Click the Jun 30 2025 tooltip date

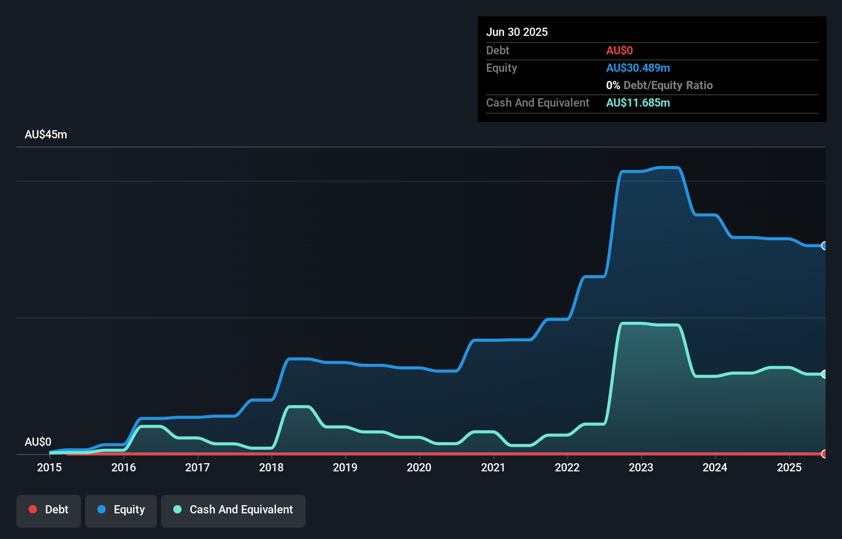coord(517,32)
